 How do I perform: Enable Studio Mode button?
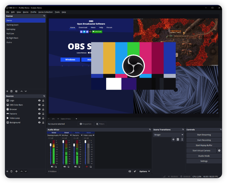pyautogui.click(x=204, y=156)
